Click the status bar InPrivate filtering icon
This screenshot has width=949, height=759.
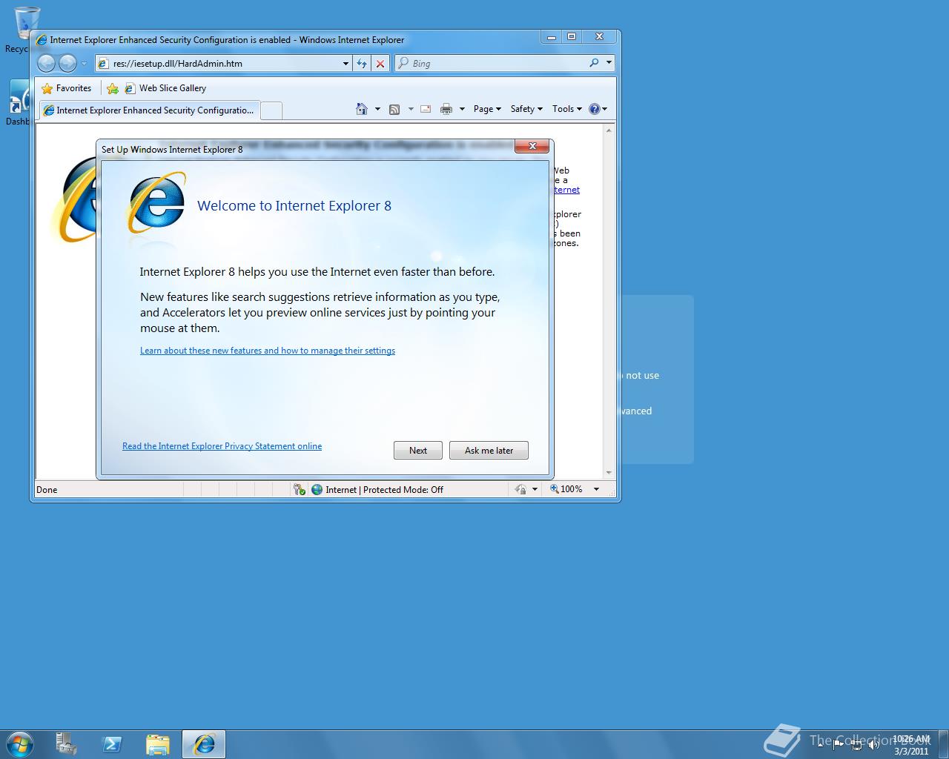pyautogui.click(x=520, y=489)
